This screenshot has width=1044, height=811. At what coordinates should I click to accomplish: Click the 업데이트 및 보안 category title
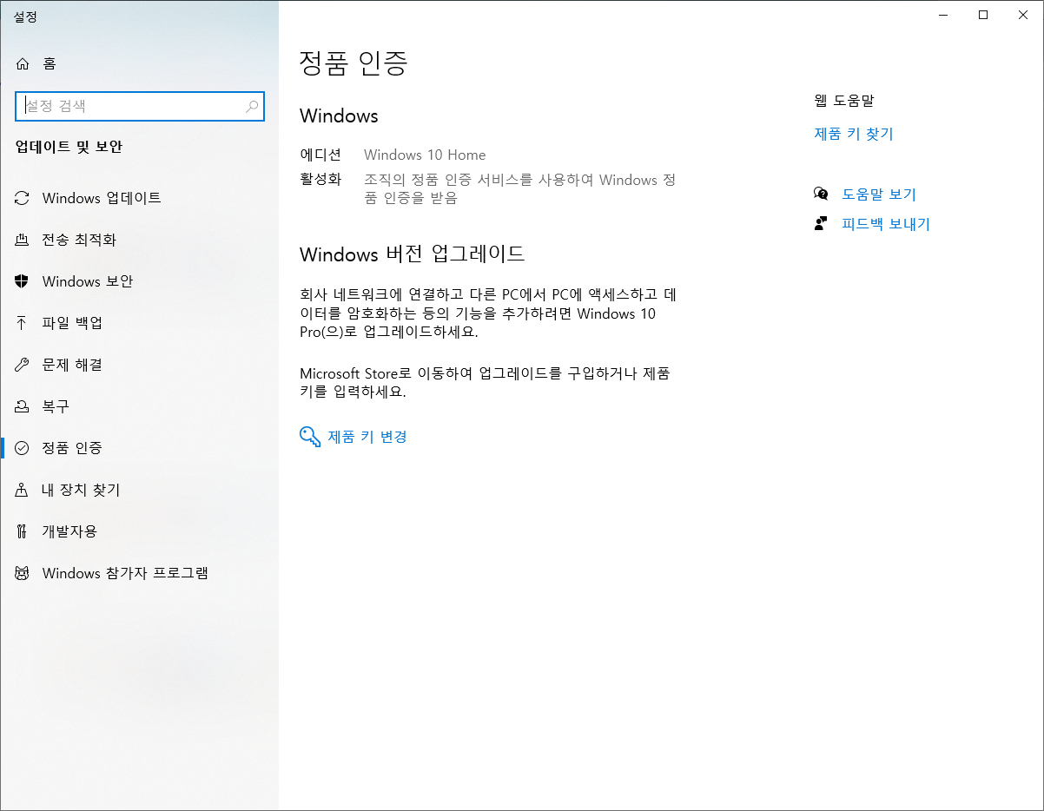(69, 147)
